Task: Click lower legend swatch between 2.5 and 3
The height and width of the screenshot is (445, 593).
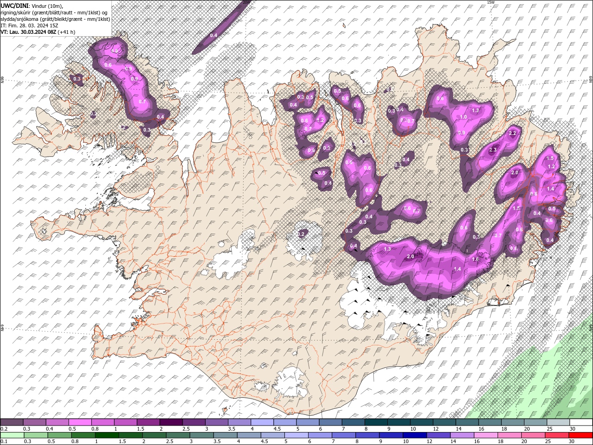Action: [177, 435]
